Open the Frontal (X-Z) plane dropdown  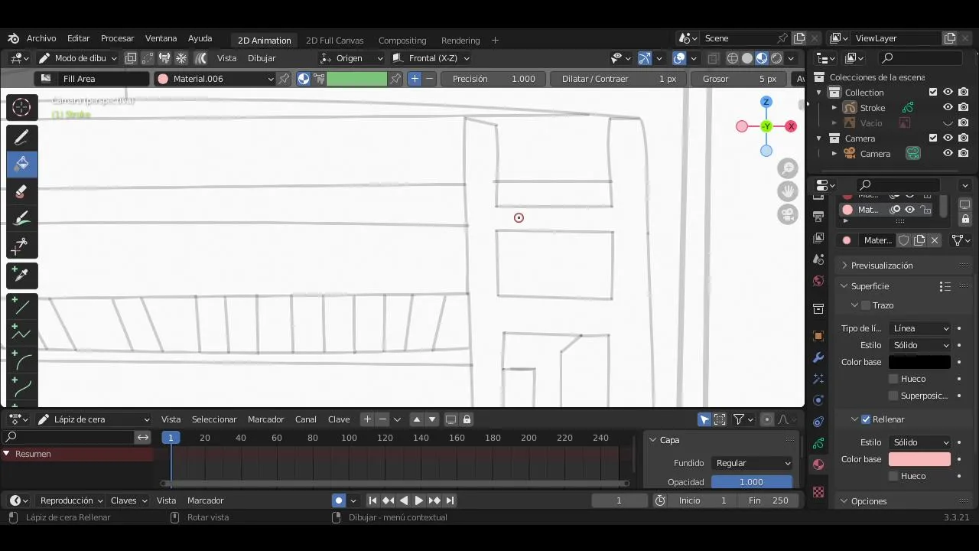[431, 58]
